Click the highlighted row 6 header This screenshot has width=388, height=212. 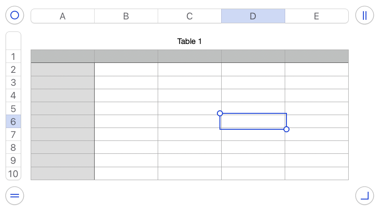[x=13, y=122]
